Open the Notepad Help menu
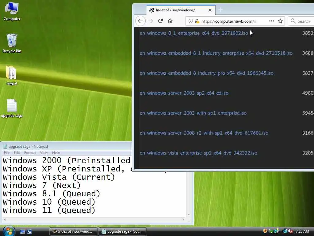This screenshot has width=314, height=236. coord(56,153)
